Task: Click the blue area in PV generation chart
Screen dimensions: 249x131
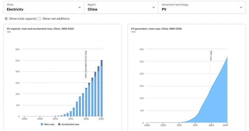Action: point(215,106)
